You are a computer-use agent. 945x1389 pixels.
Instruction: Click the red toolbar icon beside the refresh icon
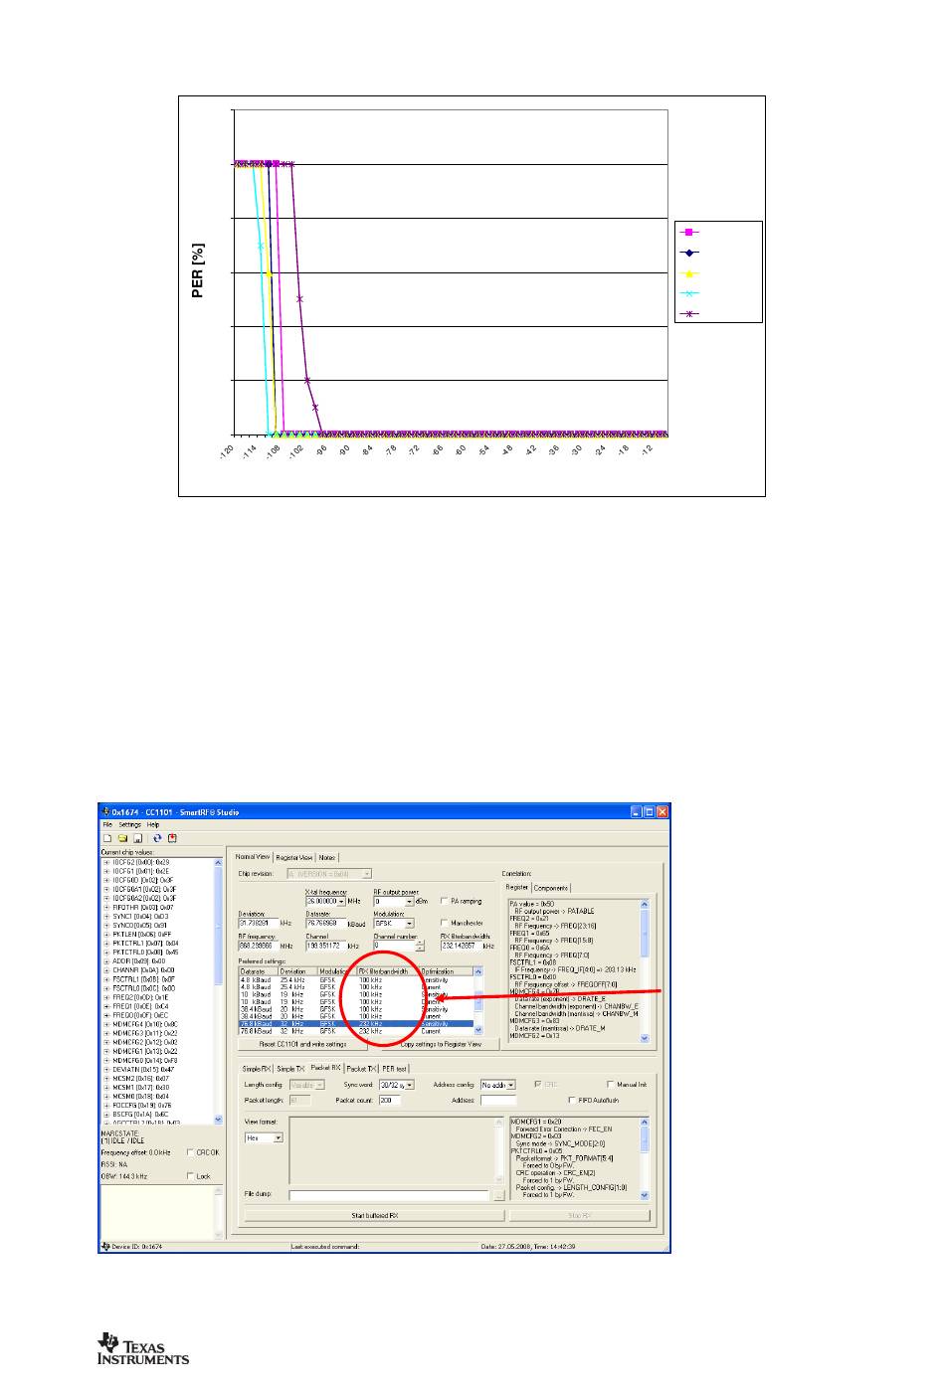tap(172, 838)
